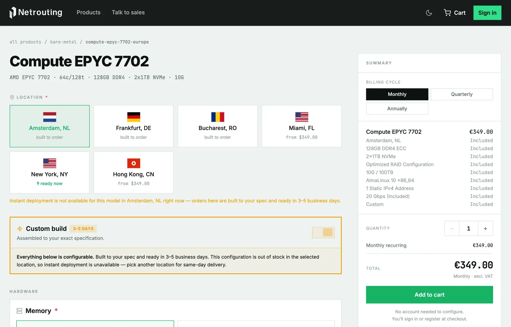
Task: Toggle dark mode moon icon
Action: tap(429, 13)
